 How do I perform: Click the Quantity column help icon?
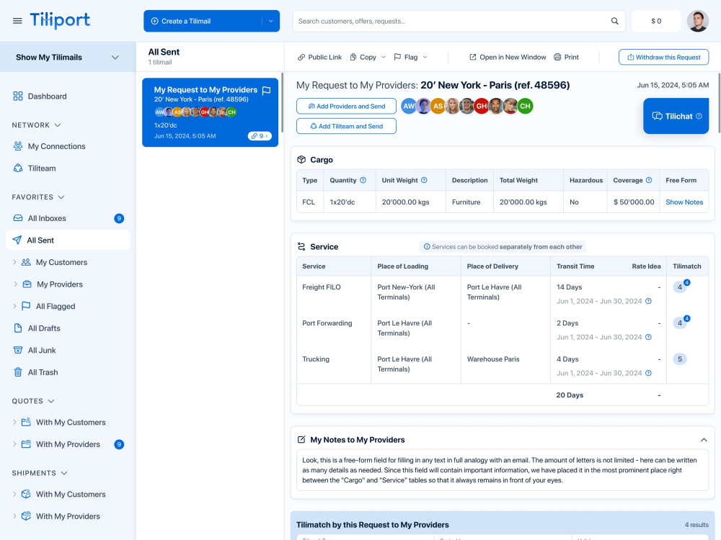tap(363, 180)
